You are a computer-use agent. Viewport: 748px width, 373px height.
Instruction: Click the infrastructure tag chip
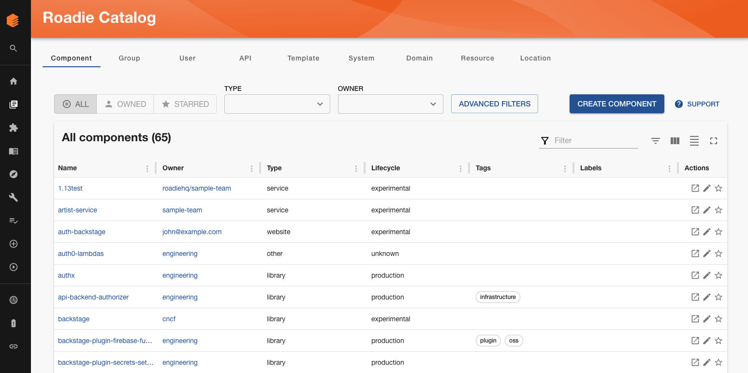[x=498, y=297]
